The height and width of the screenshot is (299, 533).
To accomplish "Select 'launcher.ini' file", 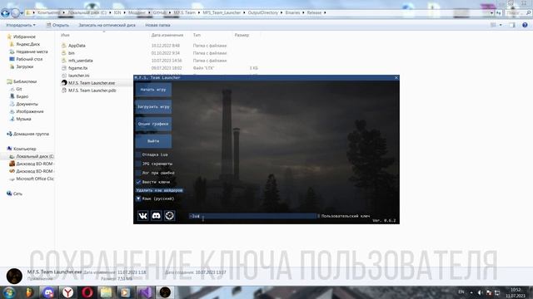I will coord(79,76).
